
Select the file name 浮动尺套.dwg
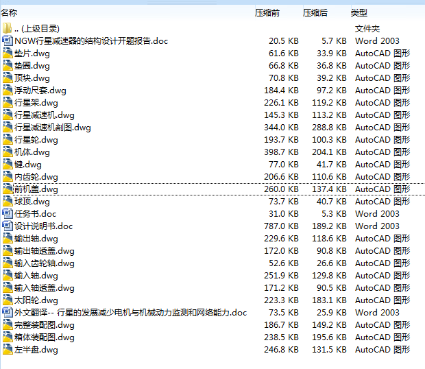[x=40, y=91]
